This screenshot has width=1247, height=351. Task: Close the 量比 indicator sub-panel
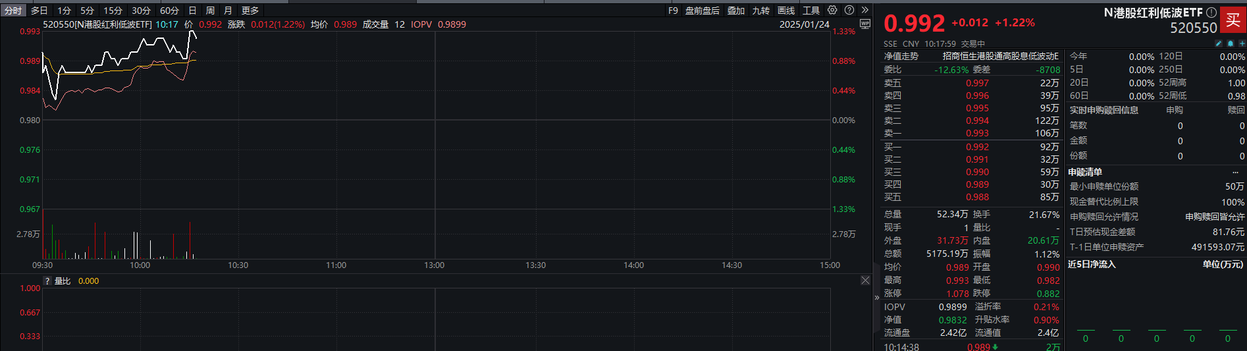(865, 281)
